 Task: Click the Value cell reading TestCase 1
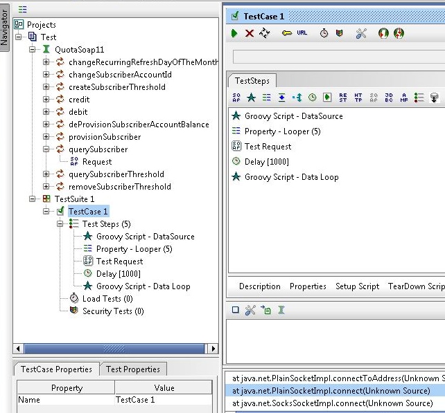coord(164,400)
